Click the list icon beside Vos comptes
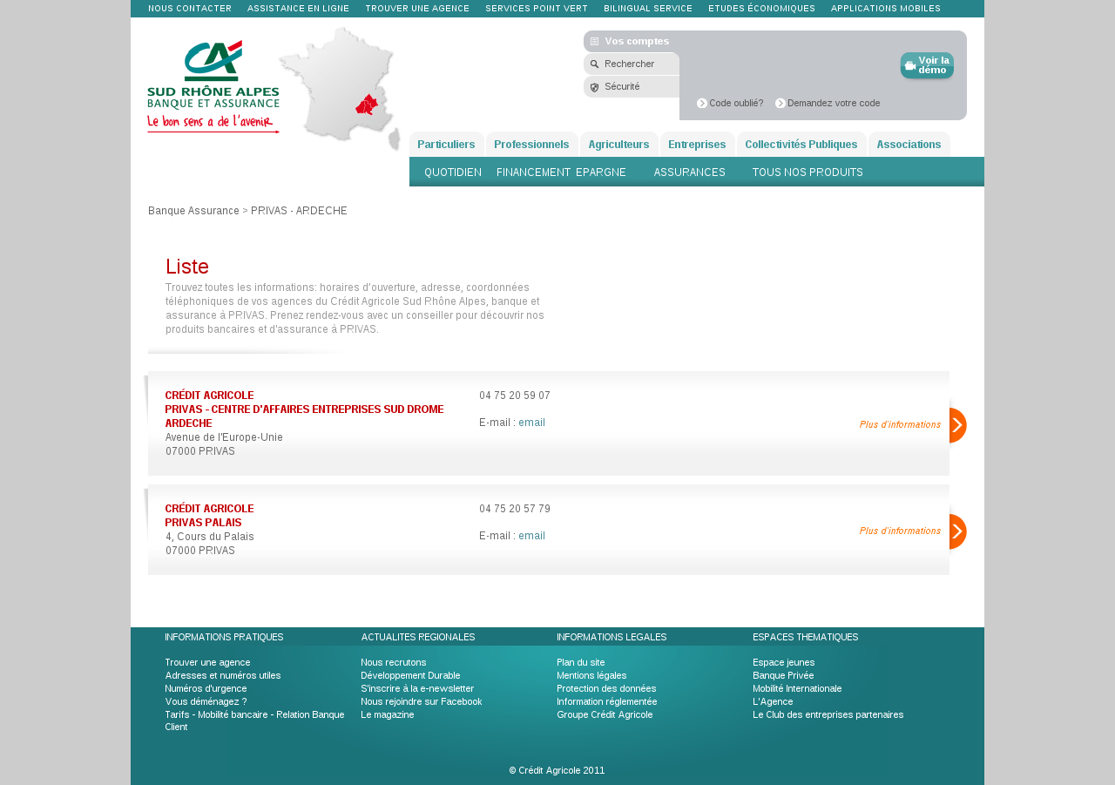Screen dimensions: 1115x785 (594, 41)
